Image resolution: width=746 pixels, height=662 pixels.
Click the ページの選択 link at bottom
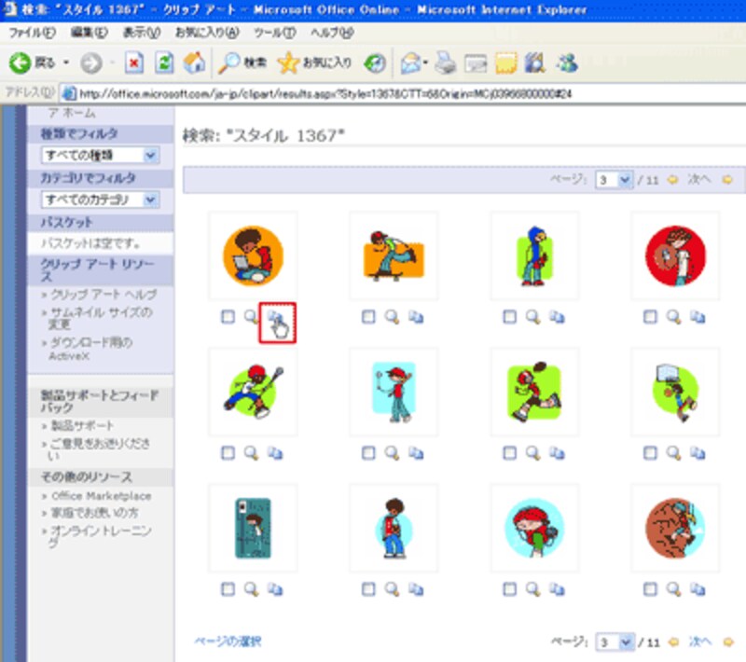228,641
